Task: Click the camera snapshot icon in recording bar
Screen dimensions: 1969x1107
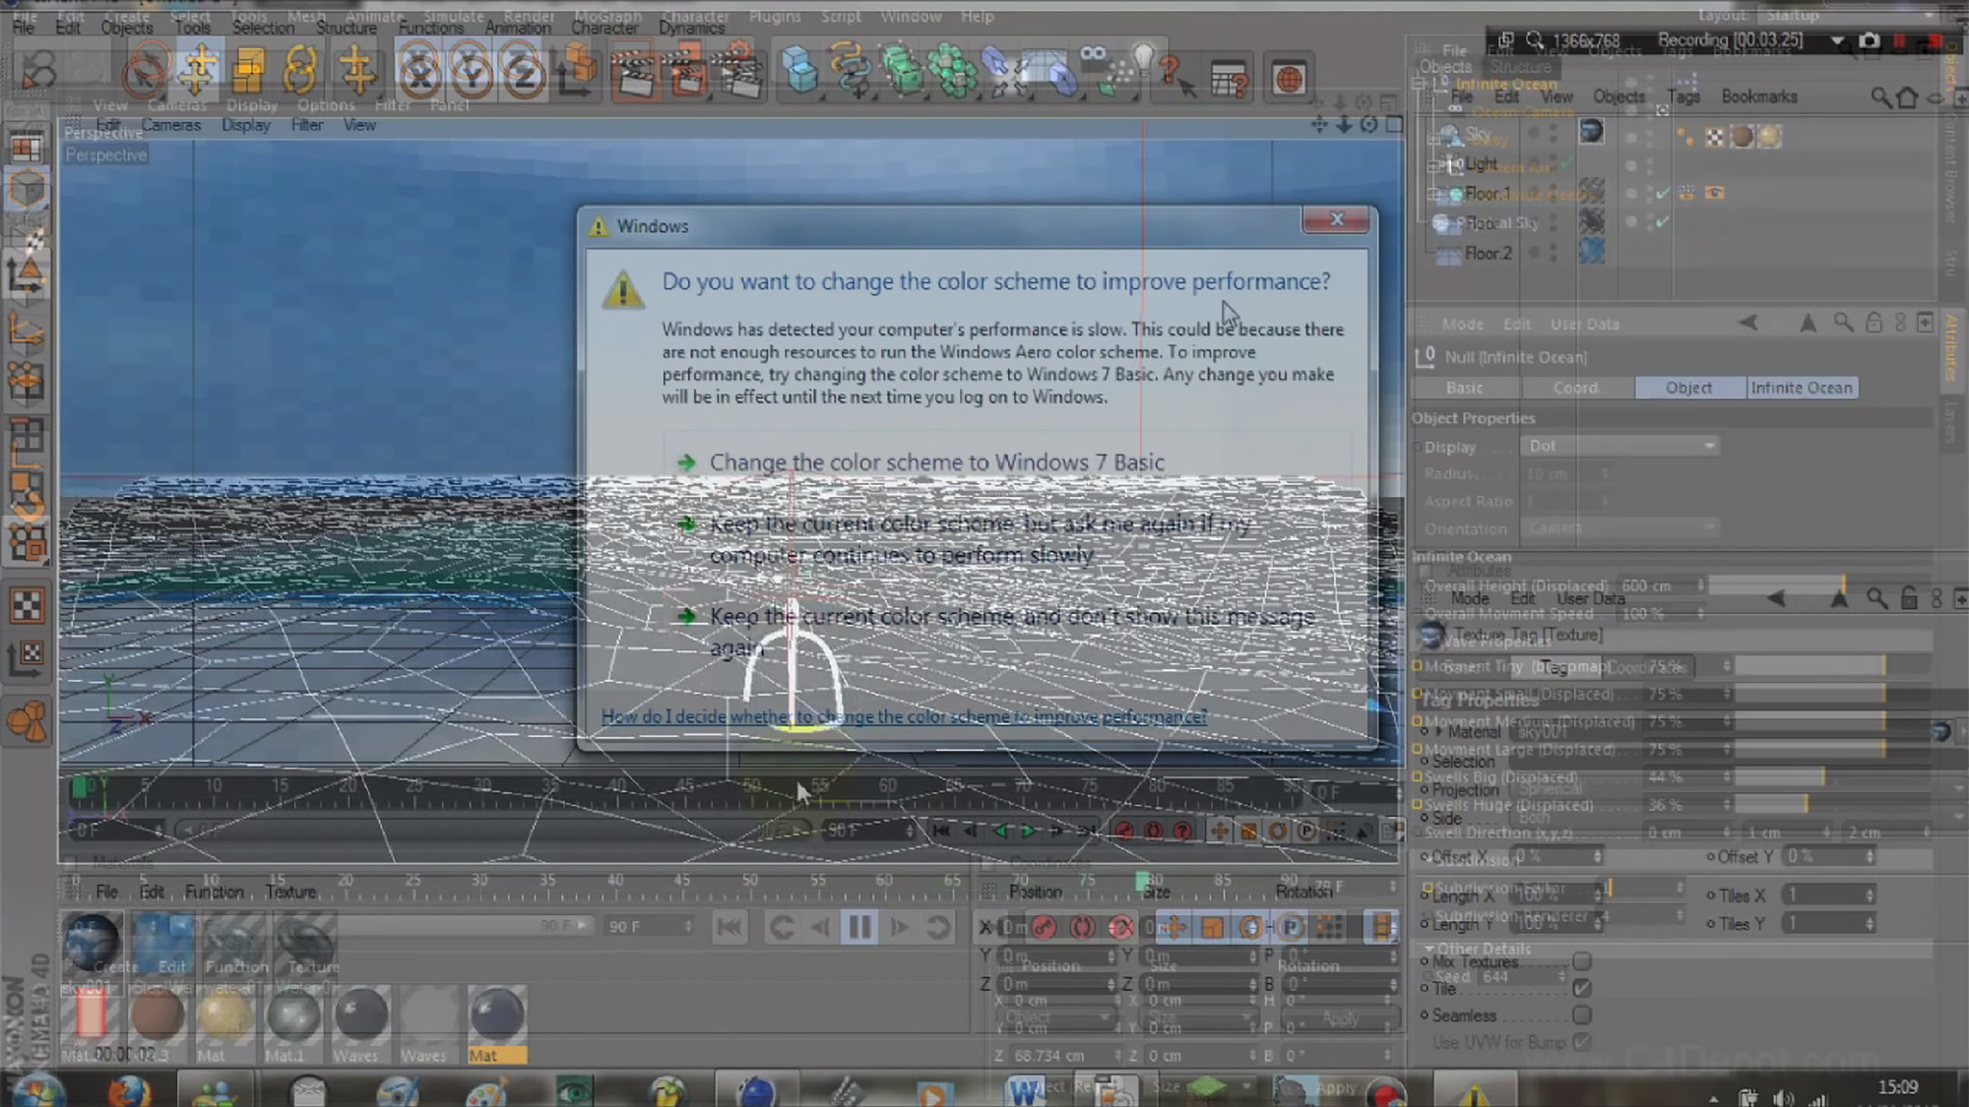Action: point(1868,40)
